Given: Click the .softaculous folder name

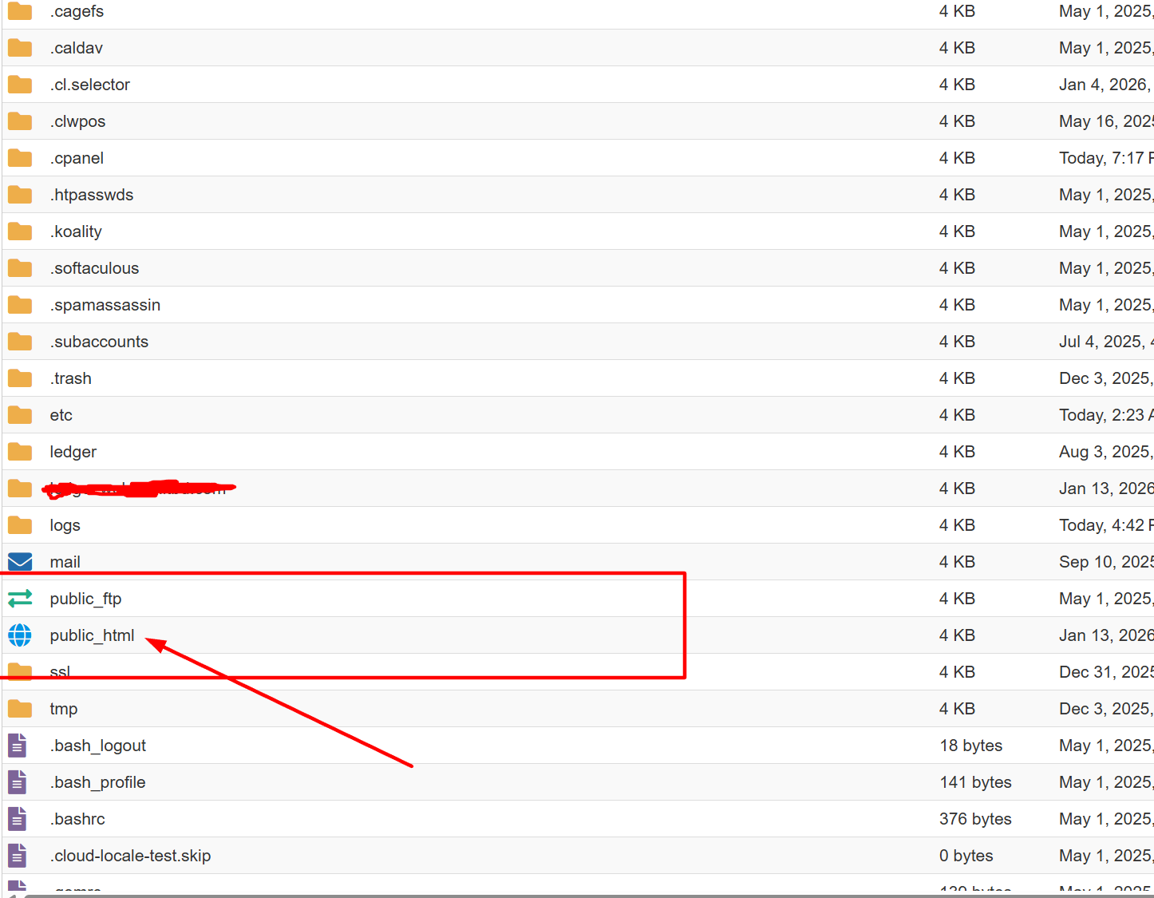Looking at the screenshot, I should pos(94,268).
